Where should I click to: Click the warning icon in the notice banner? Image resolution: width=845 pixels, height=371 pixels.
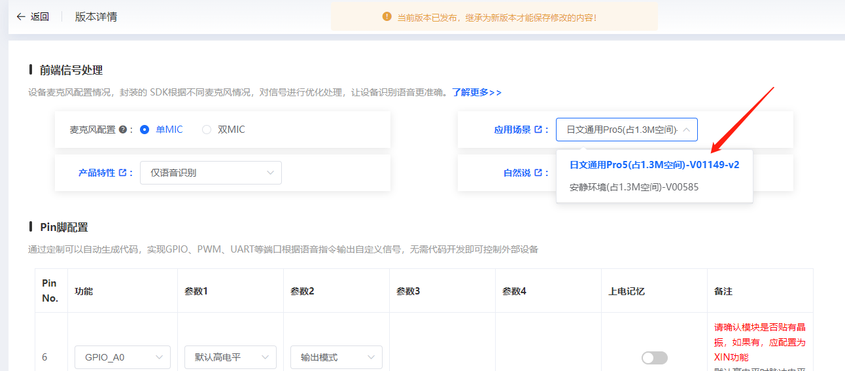(387, 17)
